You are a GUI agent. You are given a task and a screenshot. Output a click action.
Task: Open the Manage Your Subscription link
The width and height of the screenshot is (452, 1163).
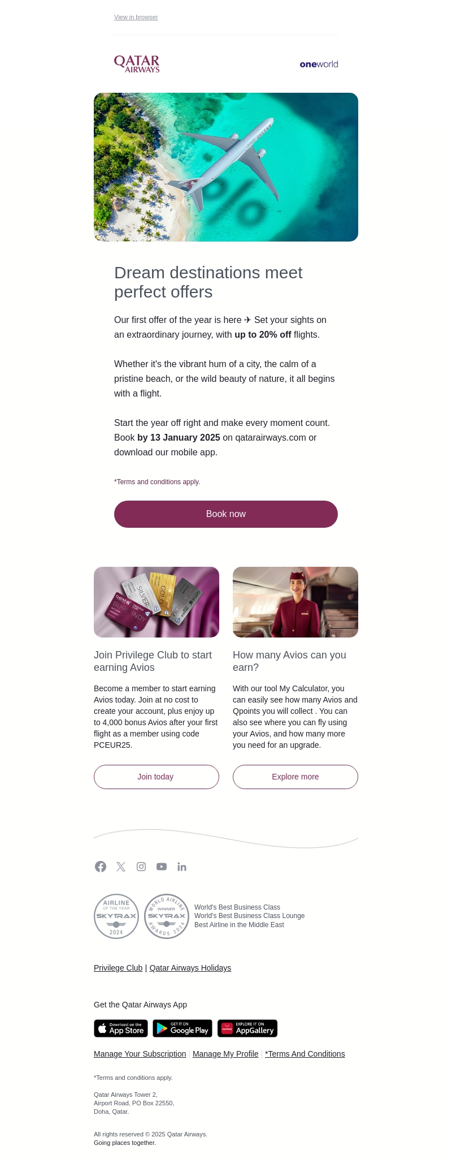click(x=140, y=1054)
